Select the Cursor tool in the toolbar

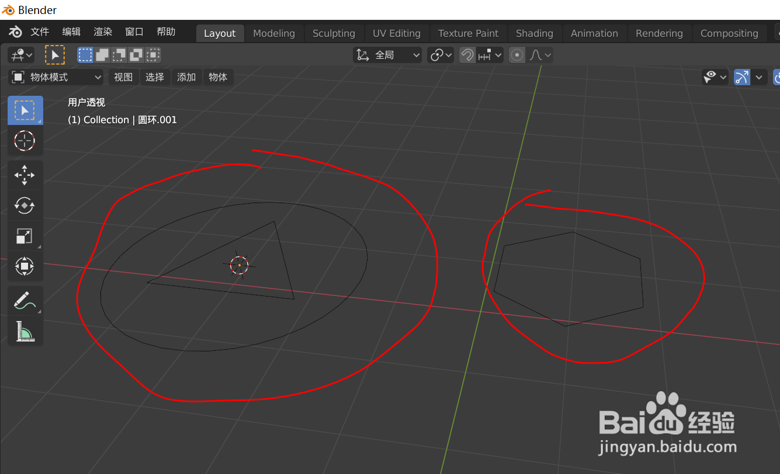[x=25, y=141]
